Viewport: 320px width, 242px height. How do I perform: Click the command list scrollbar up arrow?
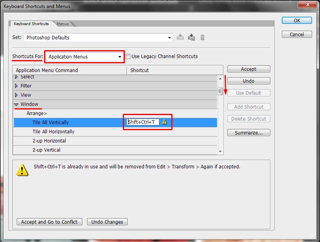coord(220,79)
